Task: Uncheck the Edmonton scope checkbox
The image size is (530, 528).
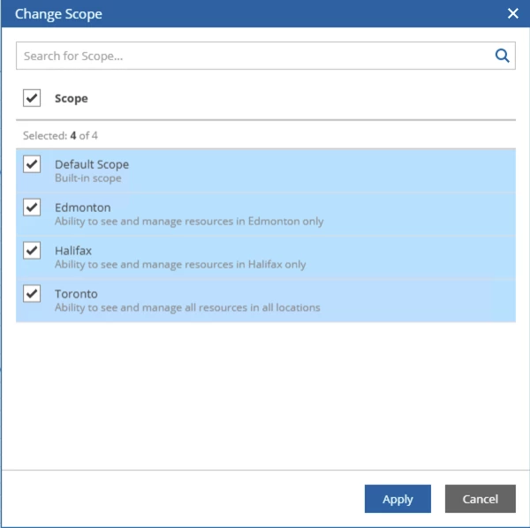Action: tap(32, 207)
